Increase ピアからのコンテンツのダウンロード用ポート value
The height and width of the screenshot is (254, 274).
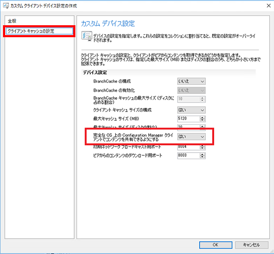203,154
